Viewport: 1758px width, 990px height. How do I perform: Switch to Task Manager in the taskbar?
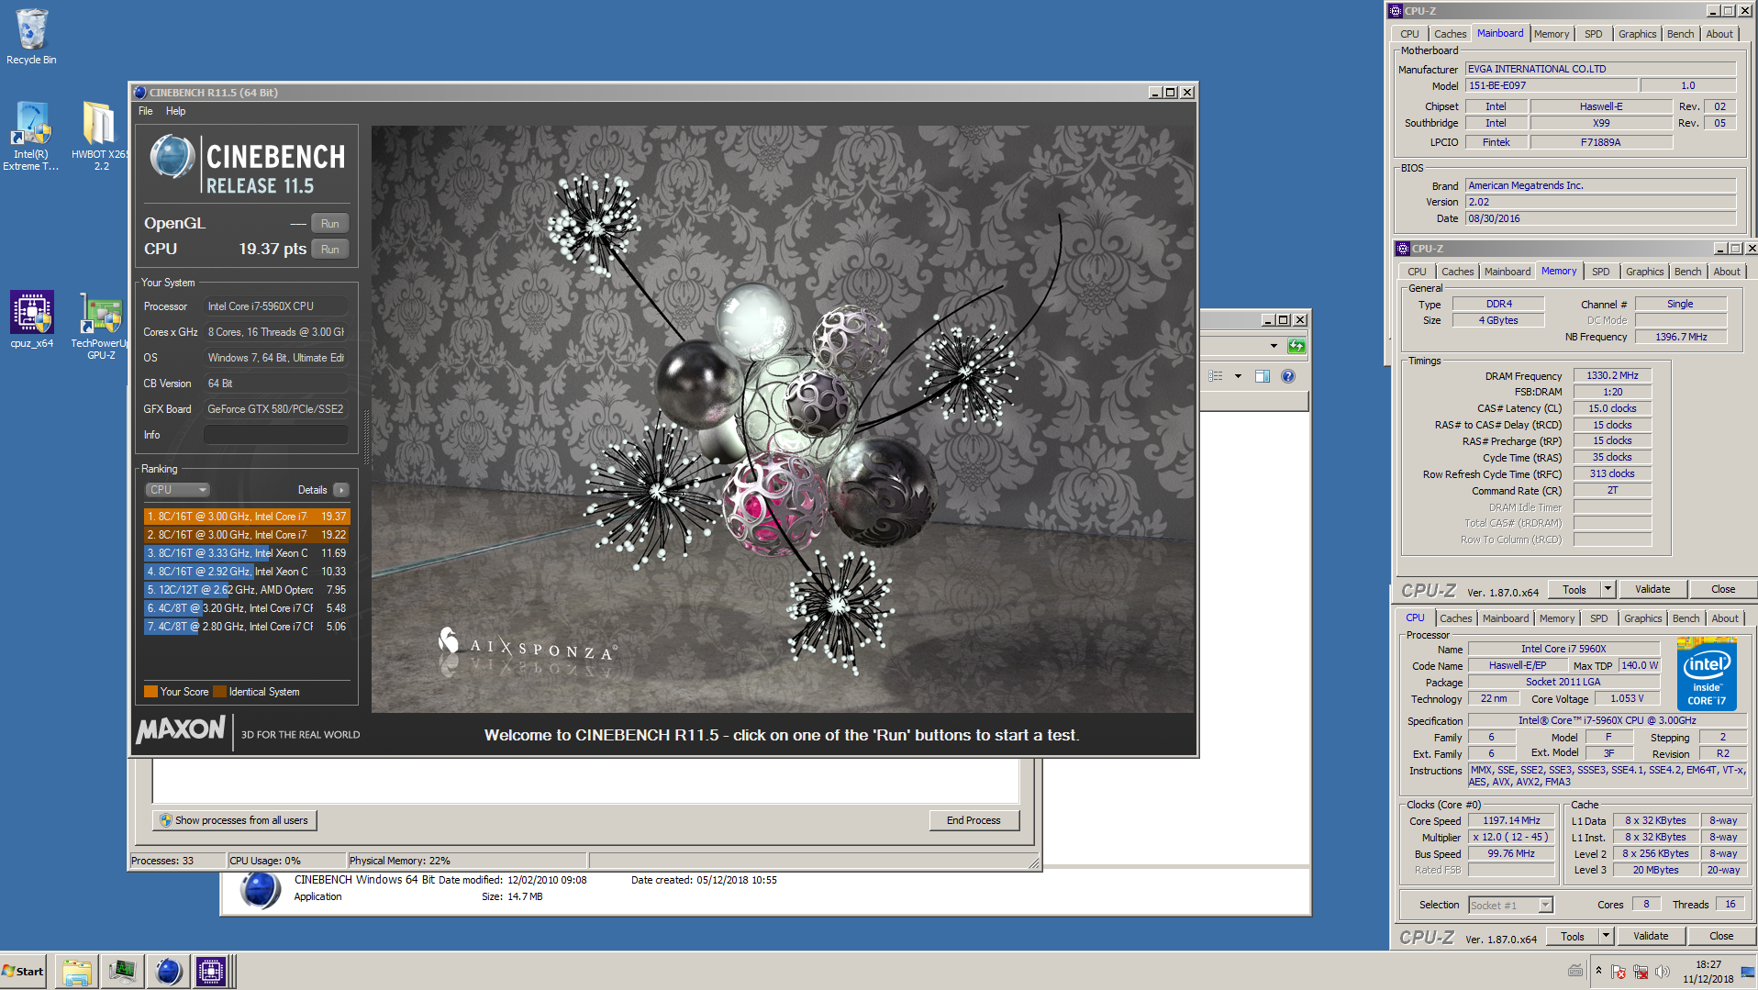click(x=121, y=972)
